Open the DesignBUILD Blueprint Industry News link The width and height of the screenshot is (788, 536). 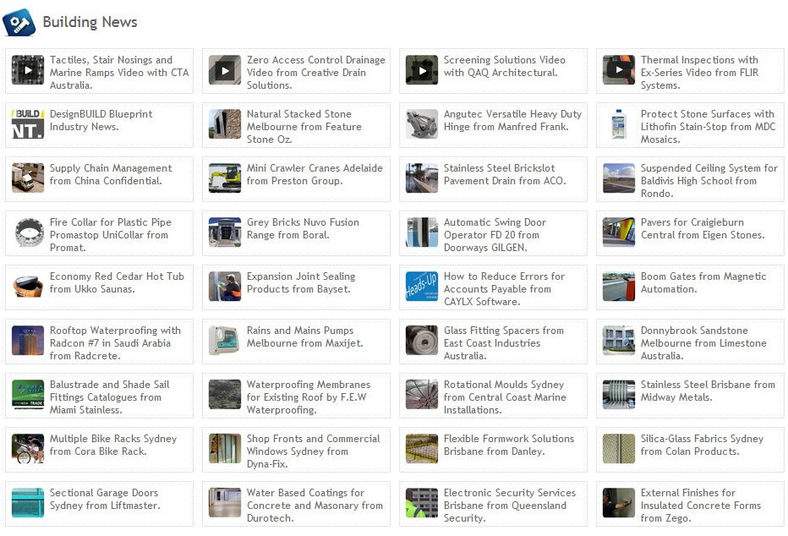click(x=101, y=120)
